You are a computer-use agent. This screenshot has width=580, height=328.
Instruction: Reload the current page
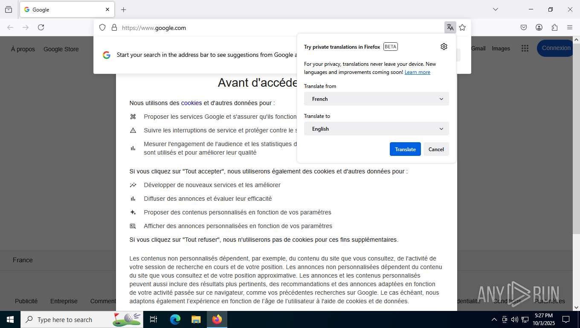pos(41,27)
